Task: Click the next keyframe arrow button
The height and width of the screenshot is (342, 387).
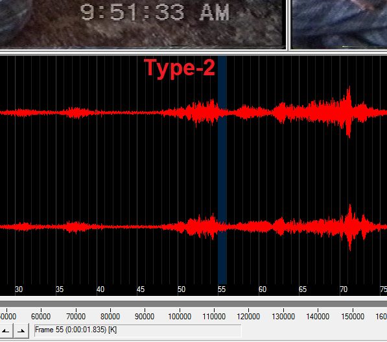Action: pyautogui.click(x=21, y=331)
